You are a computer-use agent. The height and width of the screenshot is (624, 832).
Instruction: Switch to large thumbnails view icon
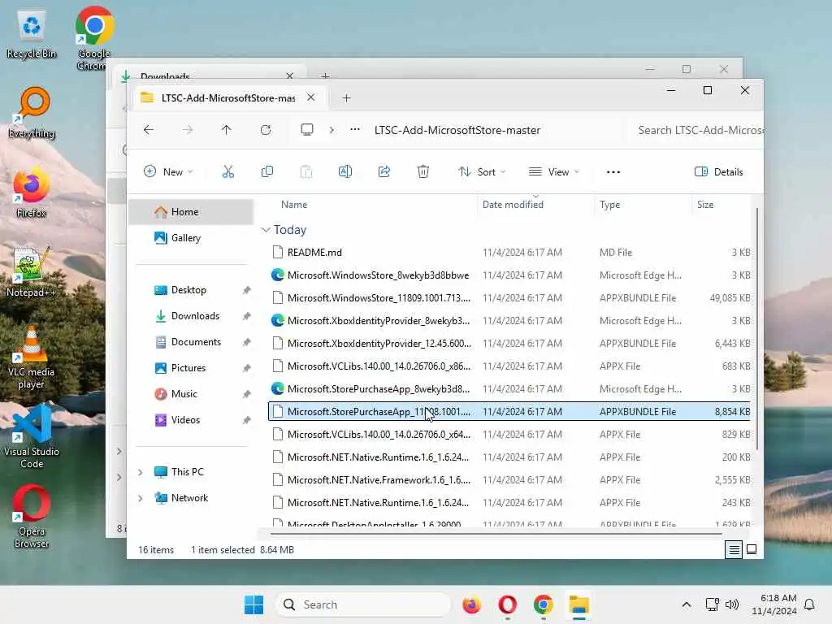(x=752, y=550)
